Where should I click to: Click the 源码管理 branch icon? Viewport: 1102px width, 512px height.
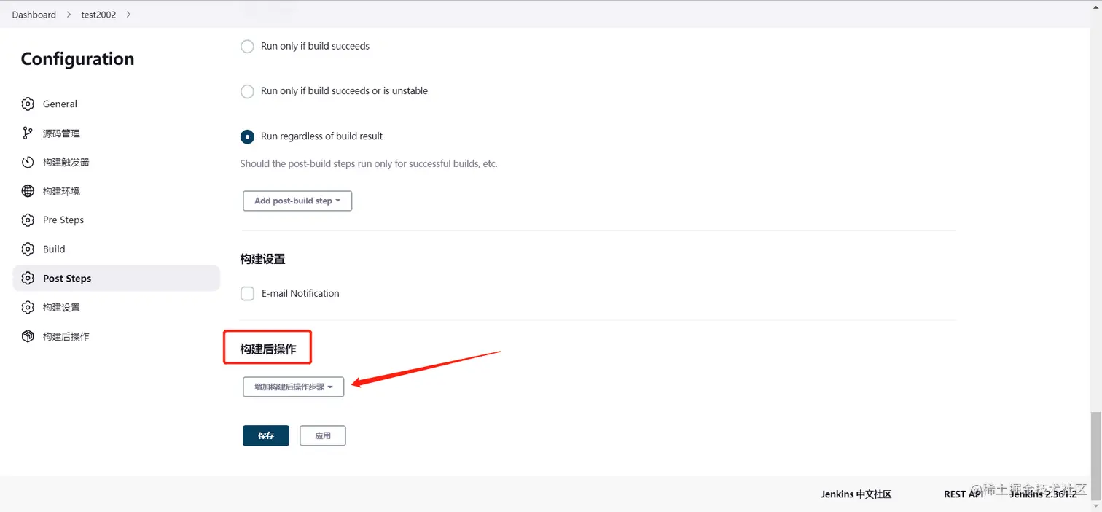coord(28,133)
